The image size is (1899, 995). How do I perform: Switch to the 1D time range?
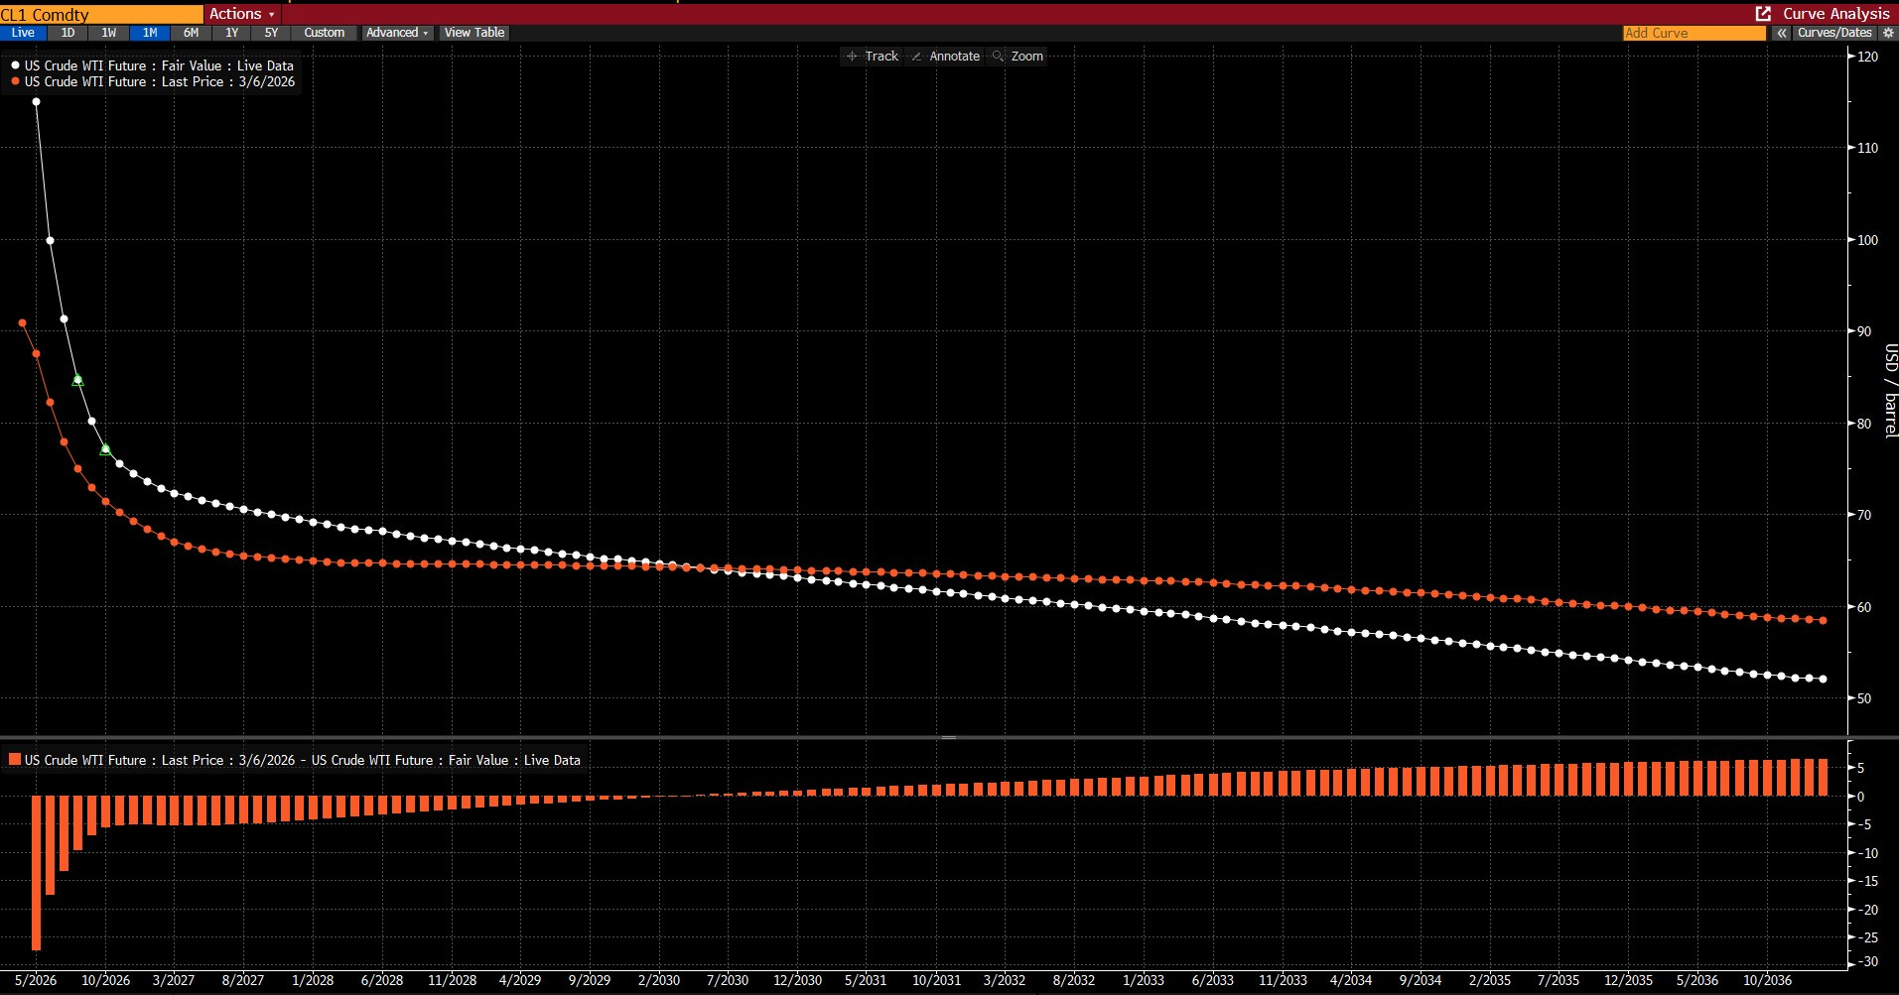coord(68,33)
